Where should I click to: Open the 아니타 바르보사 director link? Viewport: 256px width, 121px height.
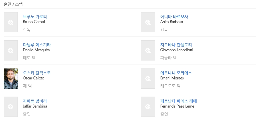pos(174,17)
